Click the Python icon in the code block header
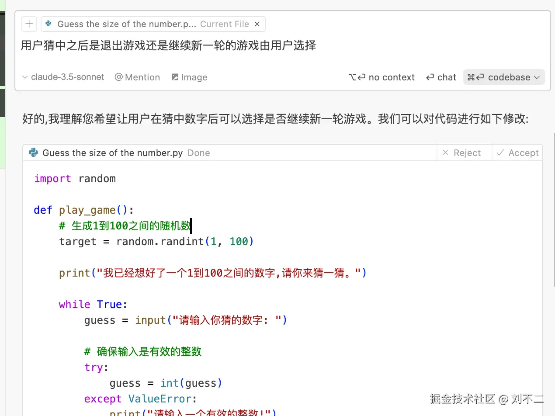 33,153
